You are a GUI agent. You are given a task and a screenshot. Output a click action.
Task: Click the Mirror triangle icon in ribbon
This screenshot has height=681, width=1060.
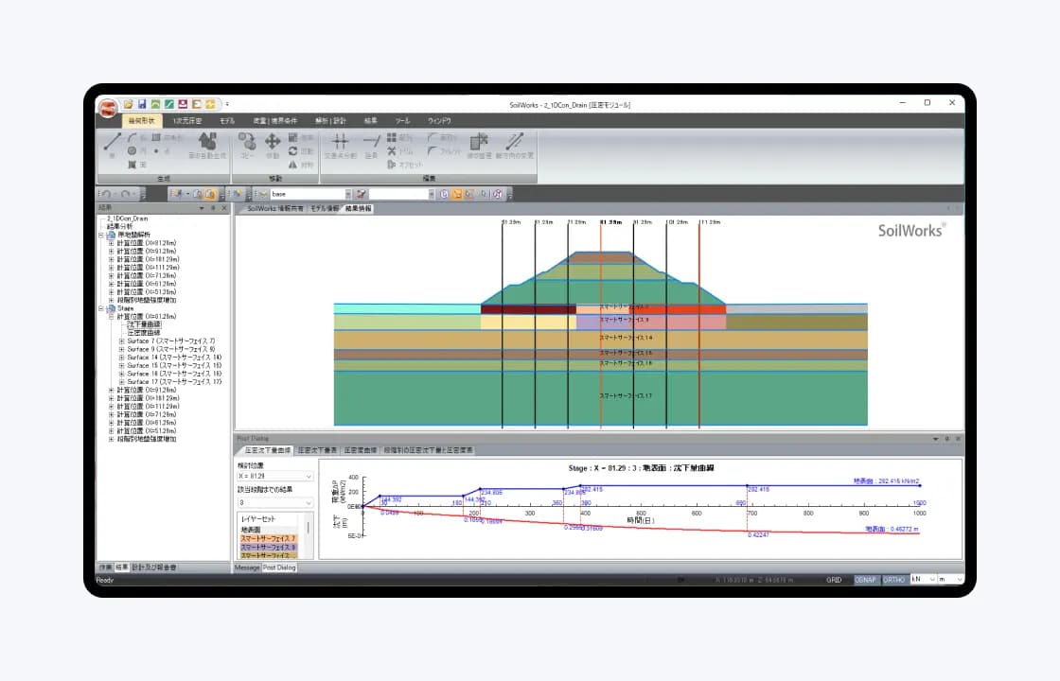(292, 165)
